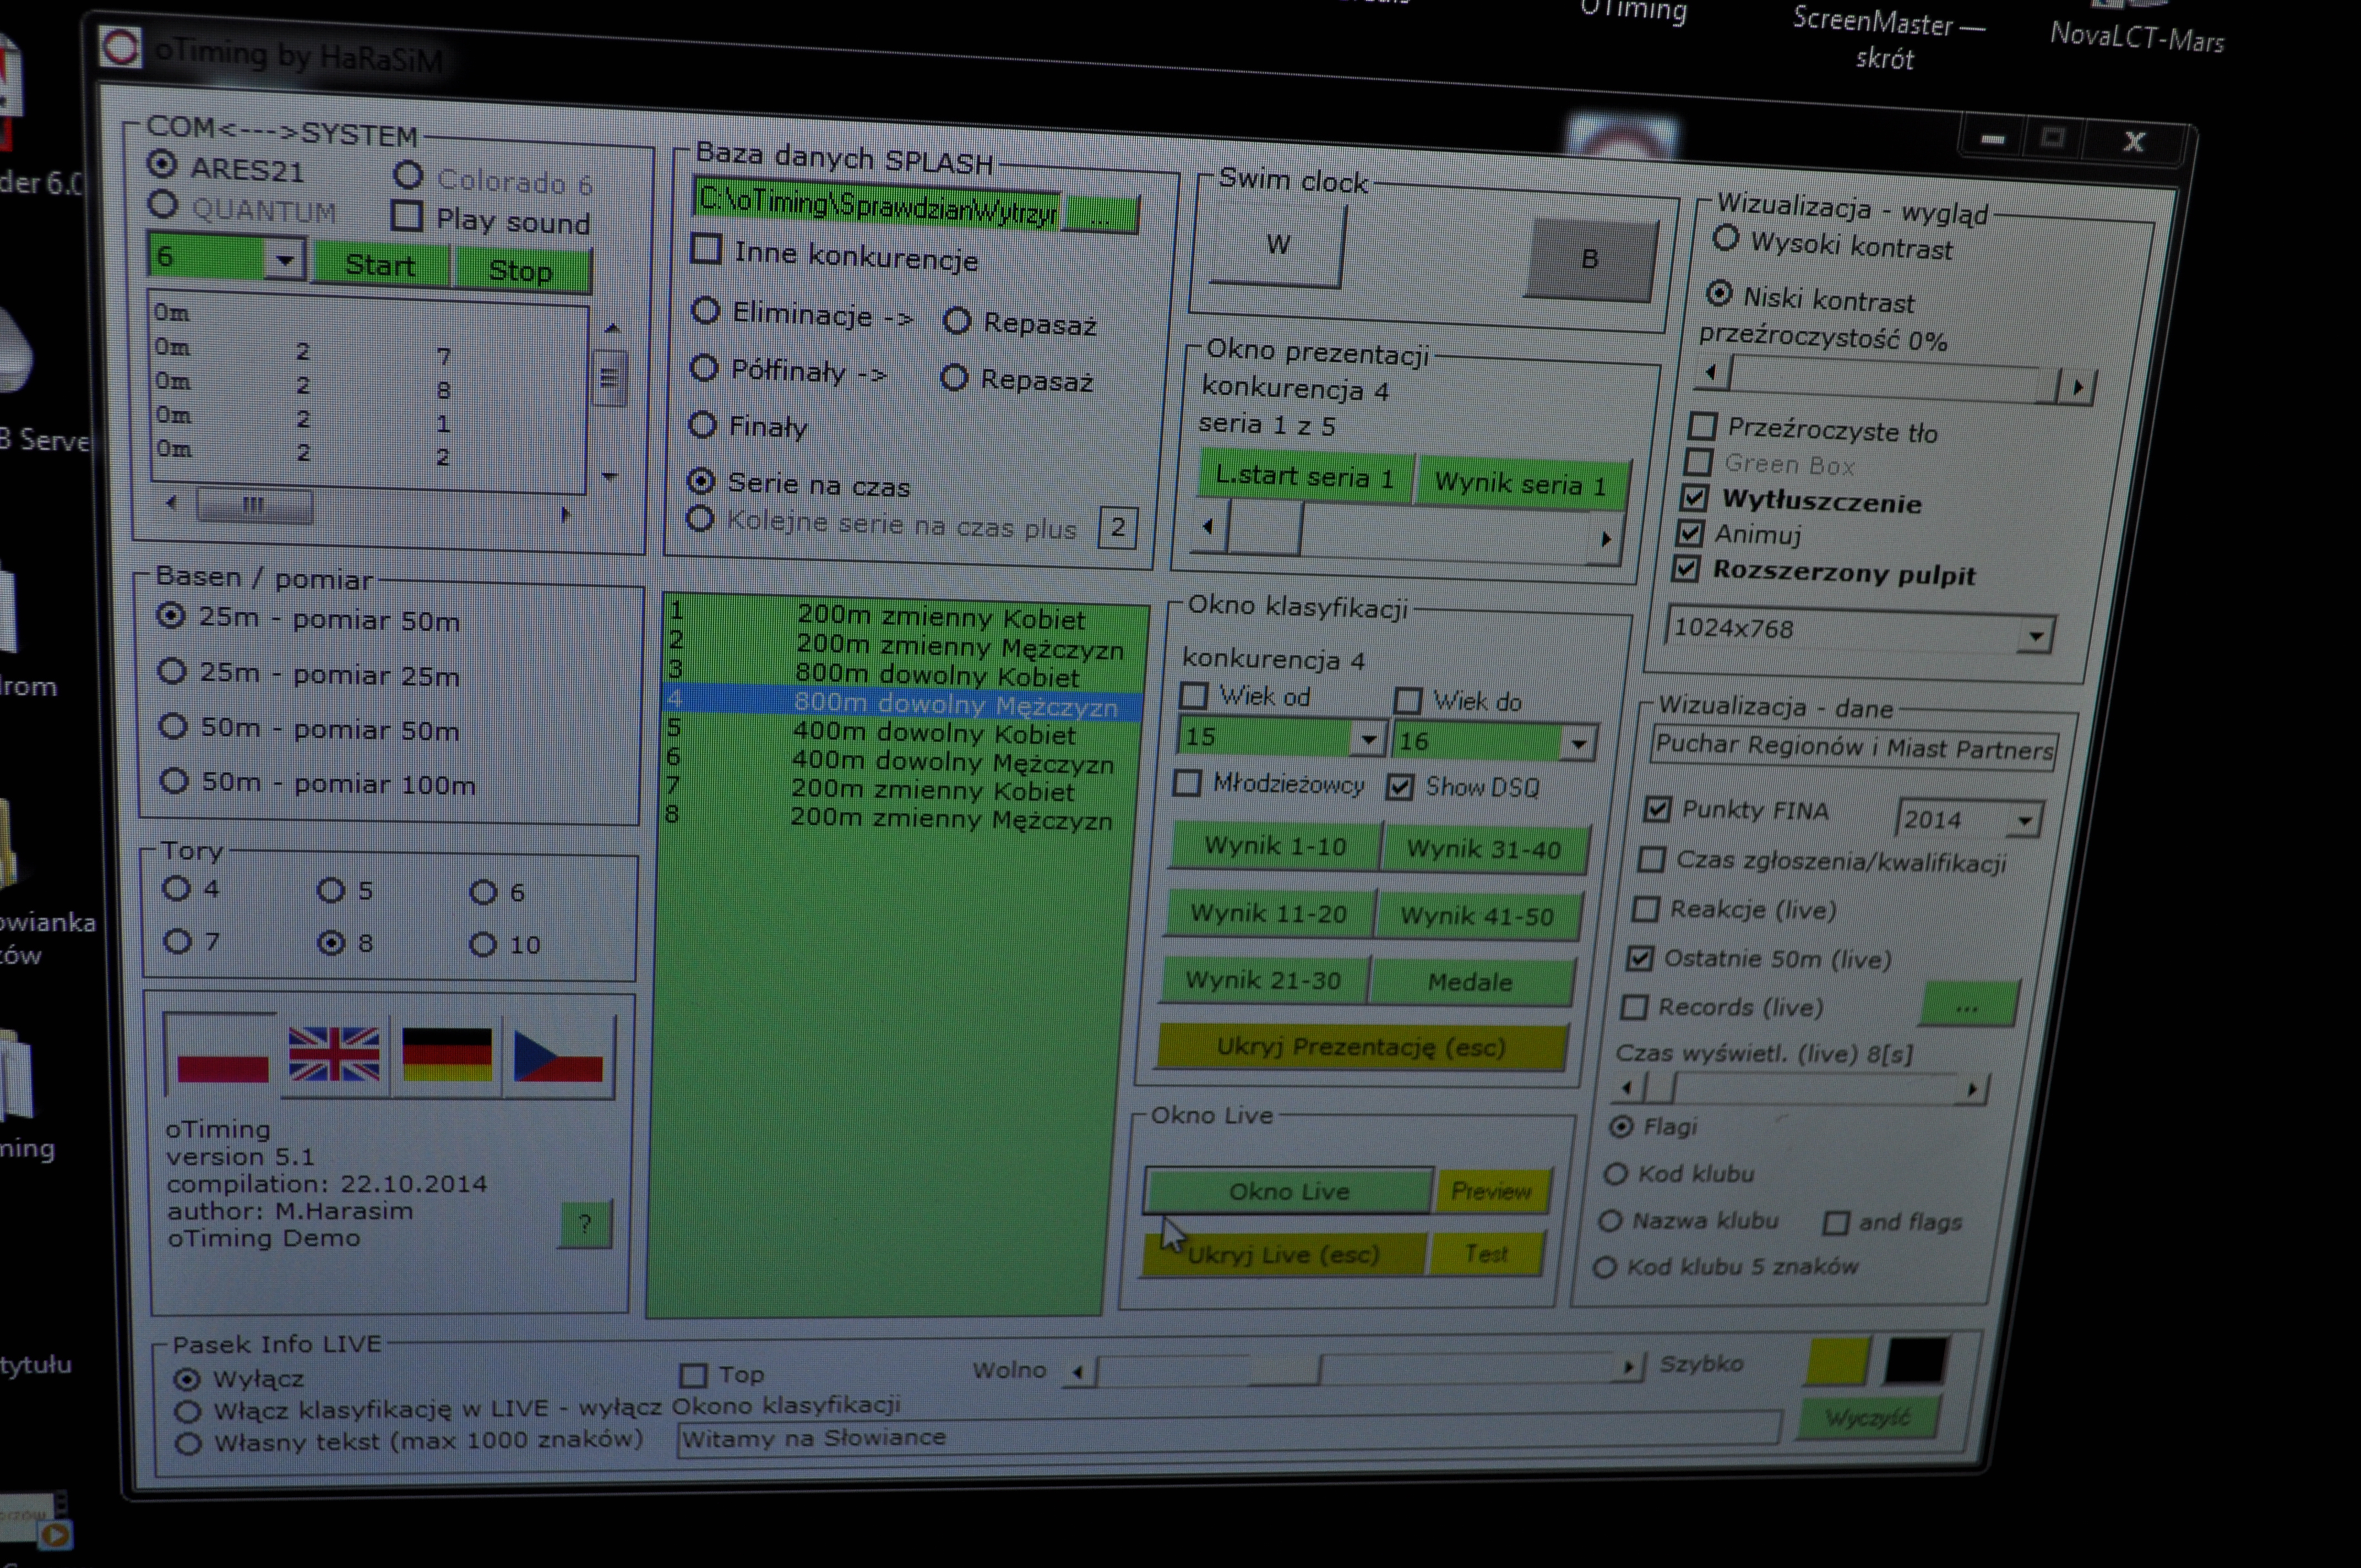Click the Kolejne serie plus number field
Viewport: 2361px width, 1568px height.
(1118, 527)
